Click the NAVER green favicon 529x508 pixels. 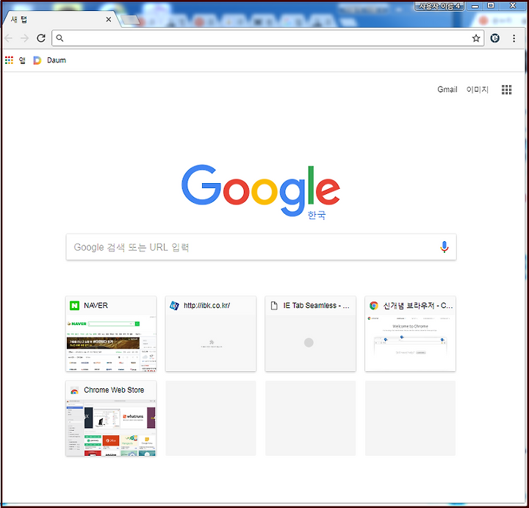click(74, 306)
